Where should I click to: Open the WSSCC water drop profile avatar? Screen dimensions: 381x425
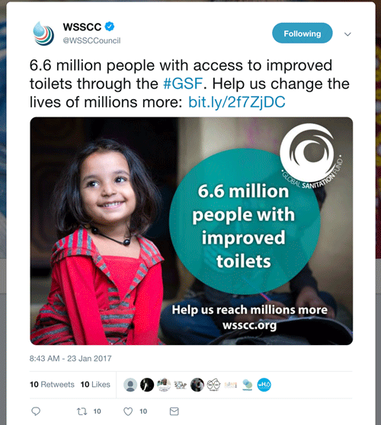(43, 34)
